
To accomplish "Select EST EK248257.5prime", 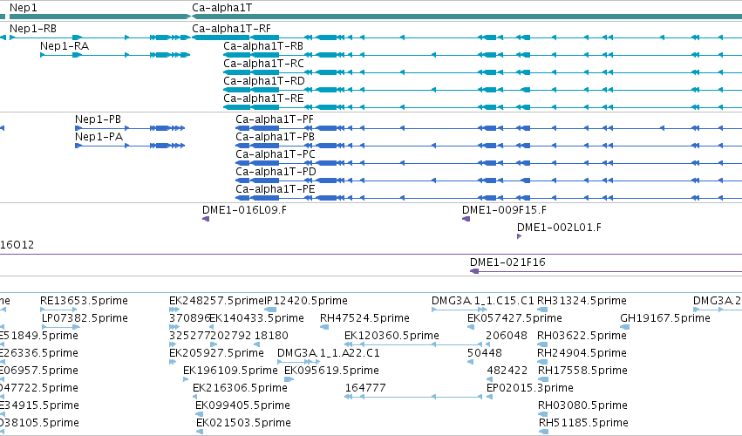I will [x=216, y=301].
